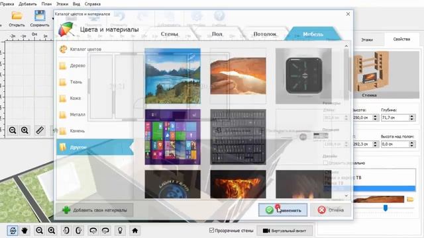Select the Кожа material folder
The width and height of the screenshot is (424, 238).
[x=70, y=99]
